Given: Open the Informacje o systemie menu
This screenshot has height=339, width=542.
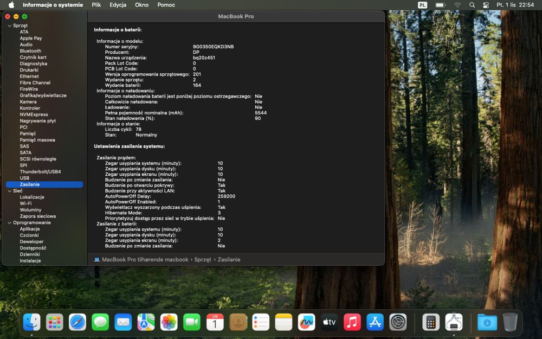Looking at the screenshot, I should (x=53, y=5).
